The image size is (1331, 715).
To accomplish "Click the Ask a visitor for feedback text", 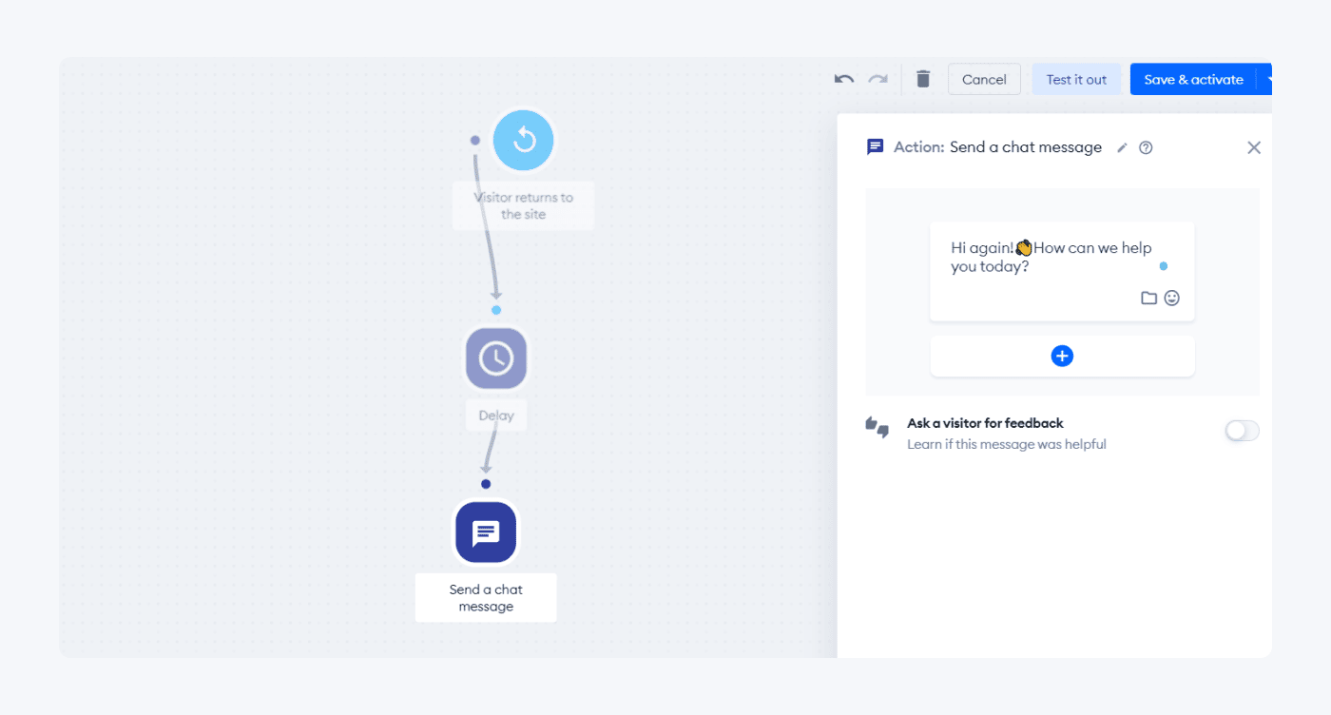I will click(x=985, y=423).
